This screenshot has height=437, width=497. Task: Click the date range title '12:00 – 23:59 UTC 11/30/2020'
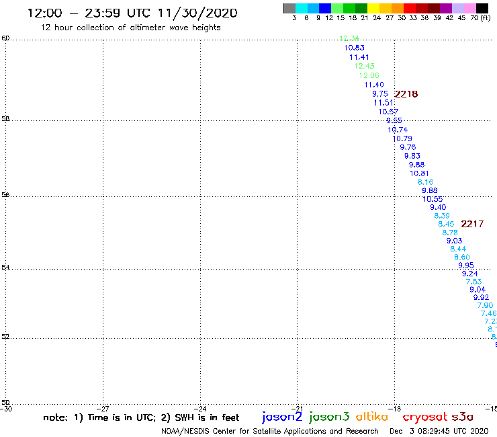click(132, 13)
